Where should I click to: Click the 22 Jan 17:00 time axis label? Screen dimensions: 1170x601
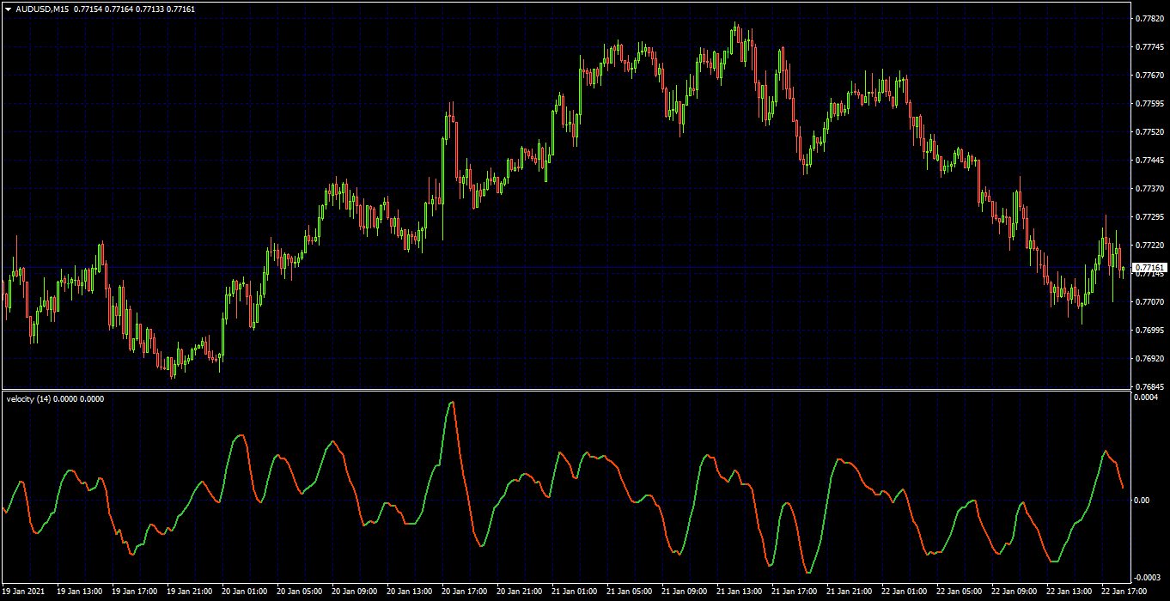[1126, 592]
